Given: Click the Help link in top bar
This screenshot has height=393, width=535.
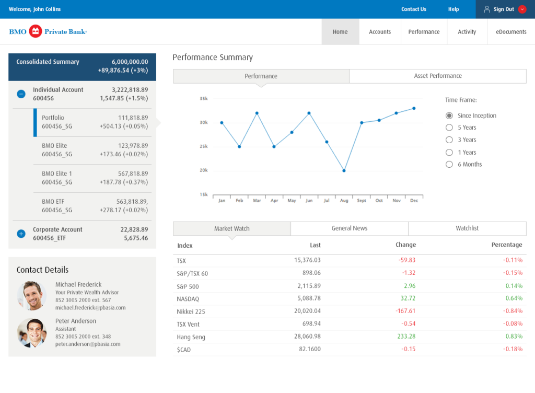Looking at the screenshot, I should pos(453,9).
